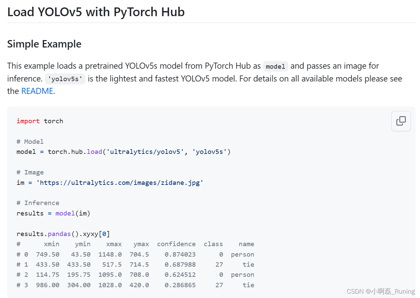Select the results.pandas().xyxy[0] line

(63, 233)
